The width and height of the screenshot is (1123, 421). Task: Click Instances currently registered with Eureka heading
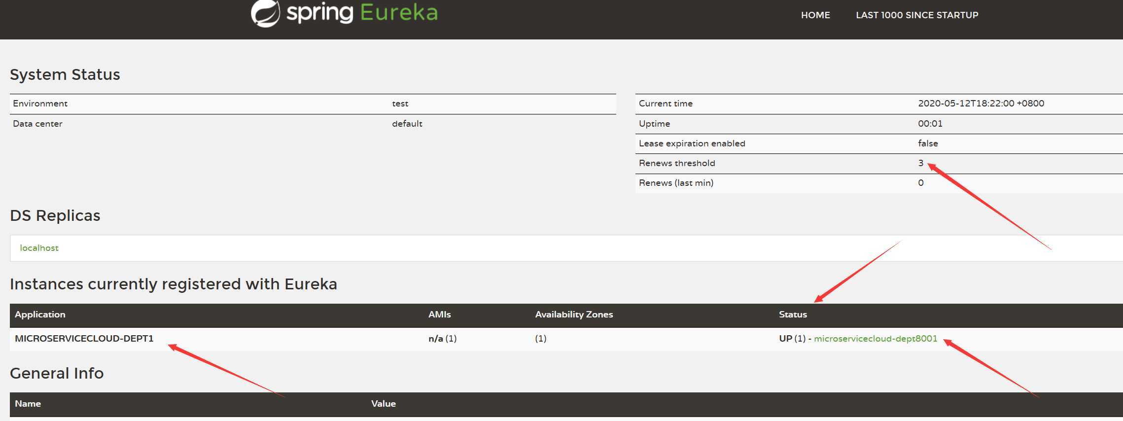[x=174, y=284]
